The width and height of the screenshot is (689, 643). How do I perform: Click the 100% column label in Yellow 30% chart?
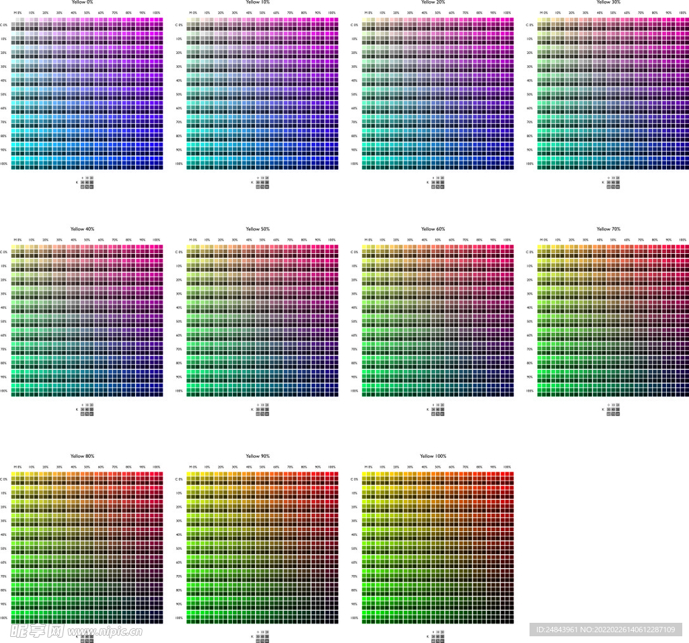[682, 13]
